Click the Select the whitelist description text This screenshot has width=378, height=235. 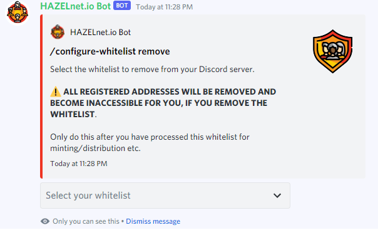coord(152,69)
